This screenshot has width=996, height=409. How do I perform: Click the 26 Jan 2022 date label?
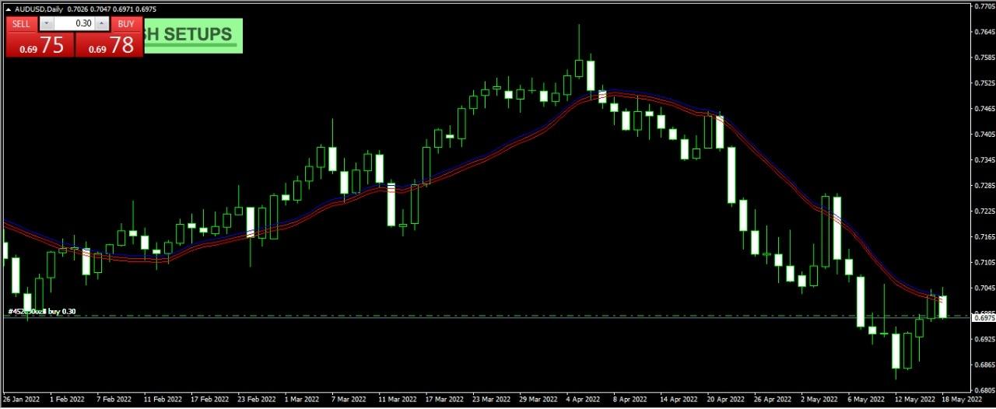(x=21, y=400)
